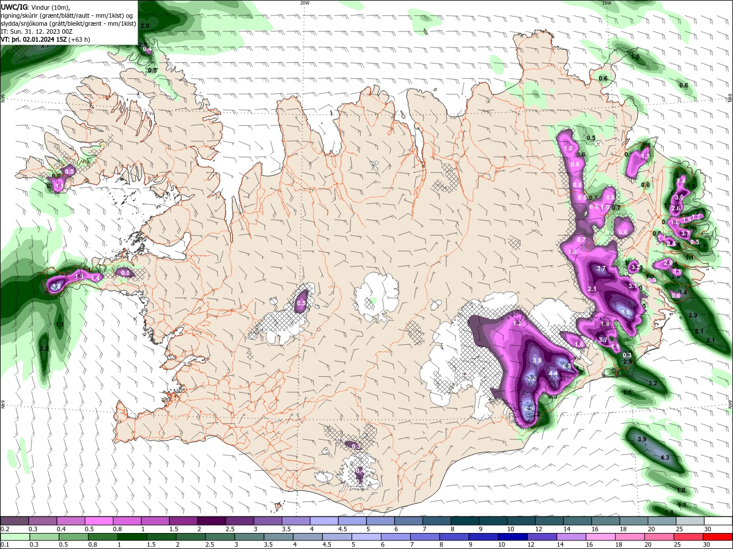
Task: Click the palest green swatch starting the lower legend row
Action: (15, 537)
